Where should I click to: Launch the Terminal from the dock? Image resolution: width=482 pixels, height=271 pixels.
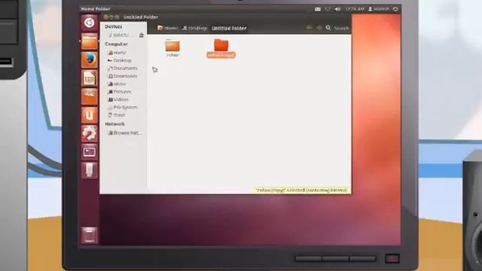click(x=90, y=152)
